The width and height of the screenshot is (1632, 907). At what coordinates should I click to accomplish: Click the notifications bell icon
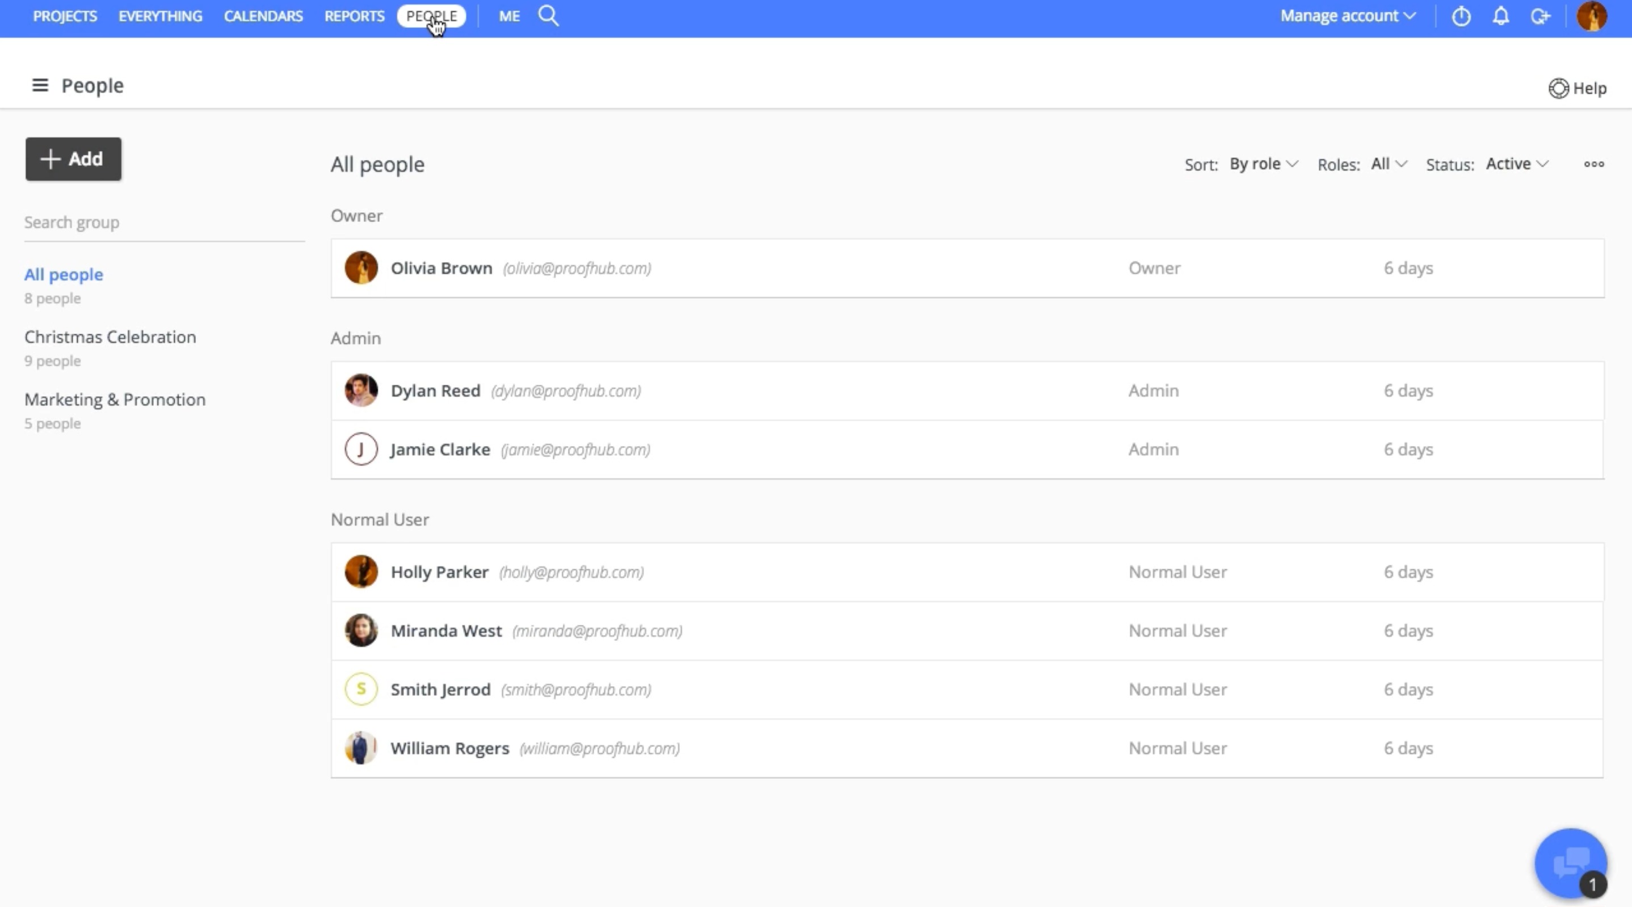[x=1500, y=16]
